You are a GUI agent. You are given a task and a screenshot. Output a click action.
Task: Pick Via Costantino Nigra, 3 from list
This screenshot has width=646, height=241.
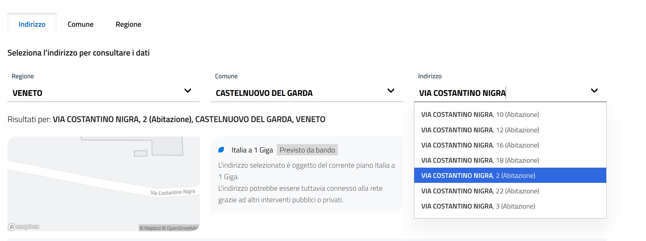click(x=478, y=206)
